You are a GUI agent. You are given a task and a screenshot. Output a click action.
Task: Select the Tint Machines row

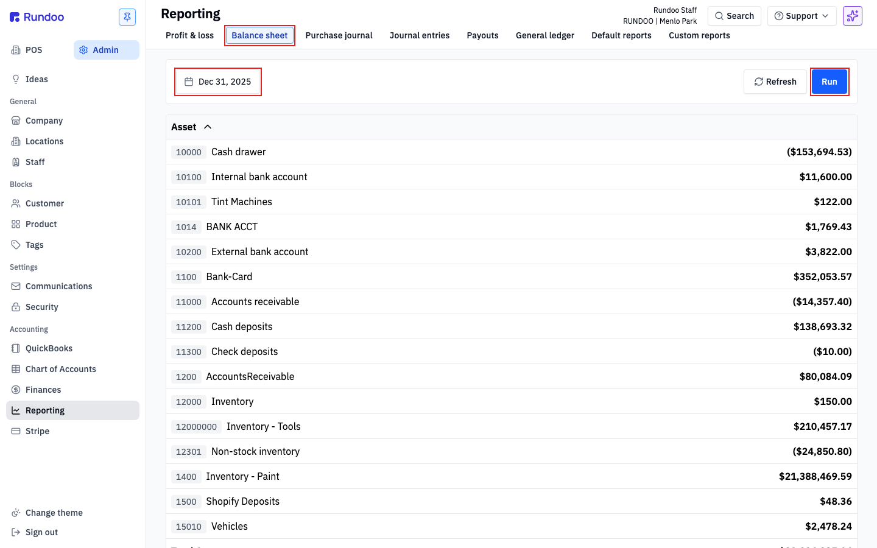pos(512,202)
